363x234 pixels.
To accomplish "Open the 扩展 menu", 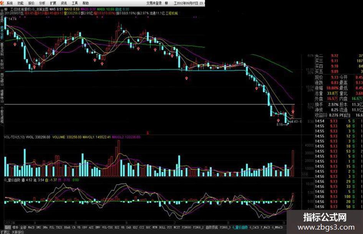I will 53,3.
